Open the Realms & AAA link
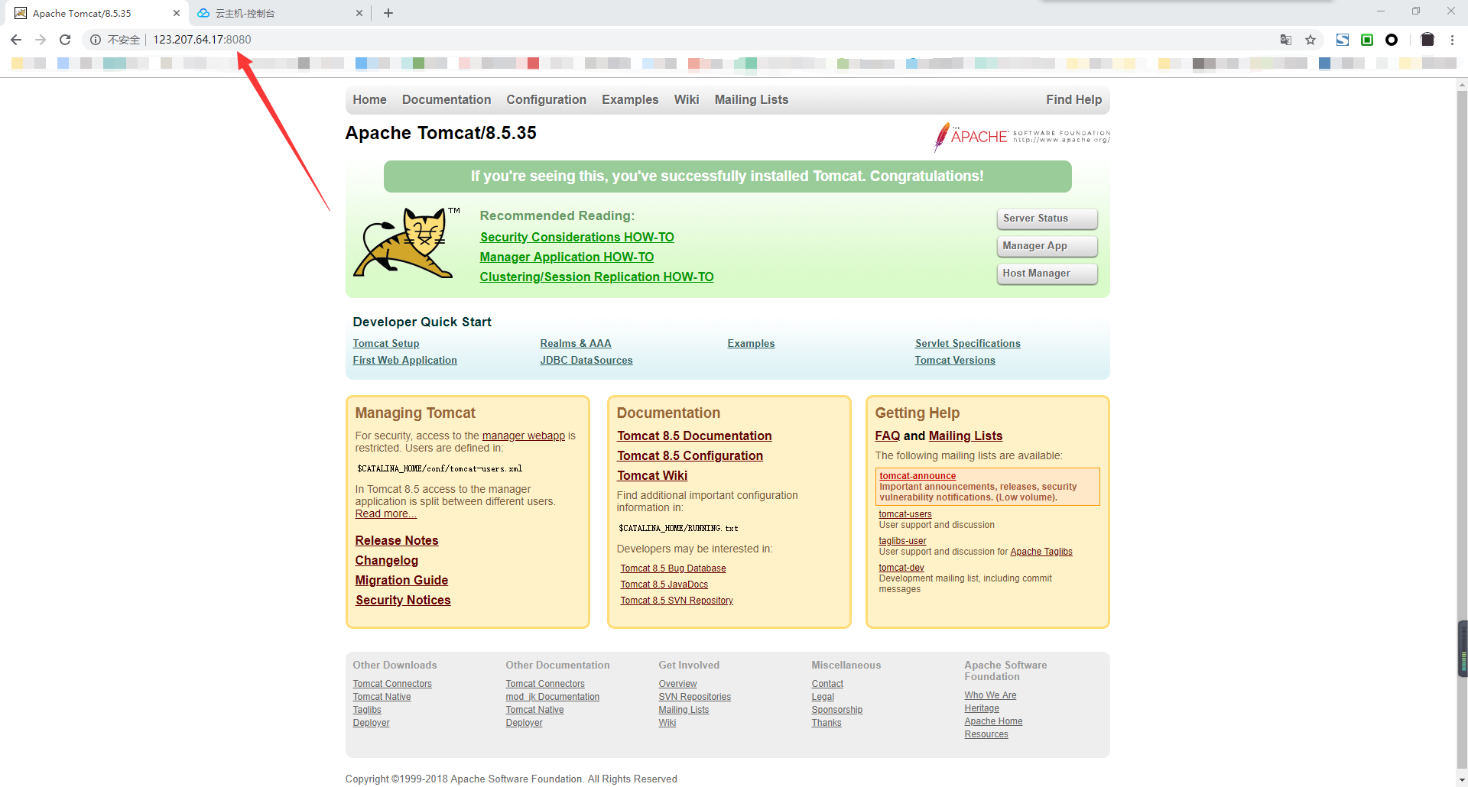 576,344
